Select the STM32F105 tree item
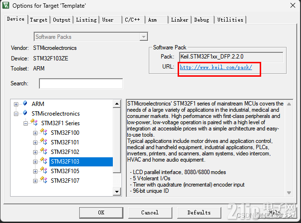The width and height of the screenshot is (301, 223). click(65, 171)
